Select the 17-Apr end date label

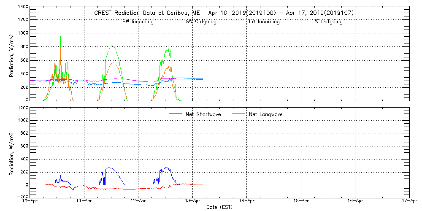(408, 201)
